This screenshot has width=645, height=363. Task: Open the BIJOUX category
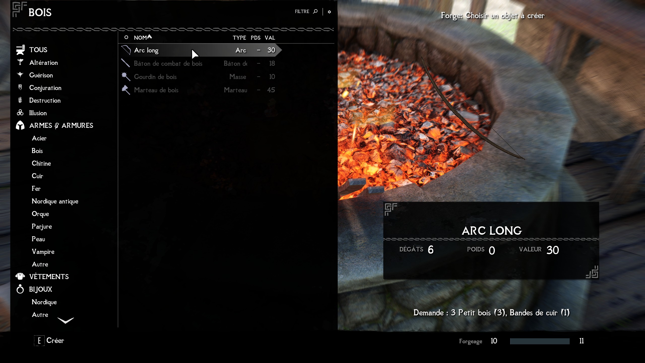(41, 289)
